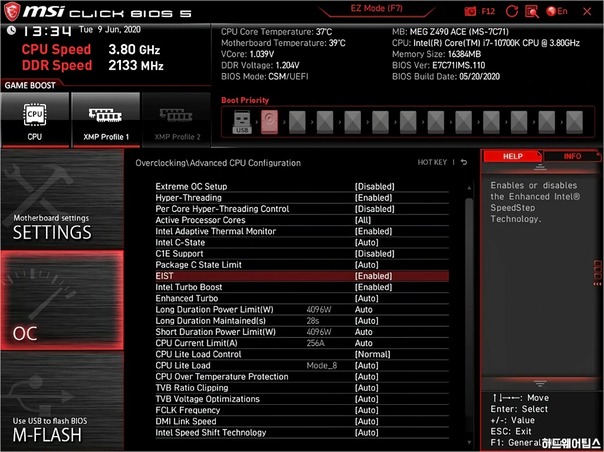Select the CPU Lite Load row label
604x452 pixels.
pyautogui.click(x=183, y=365)
